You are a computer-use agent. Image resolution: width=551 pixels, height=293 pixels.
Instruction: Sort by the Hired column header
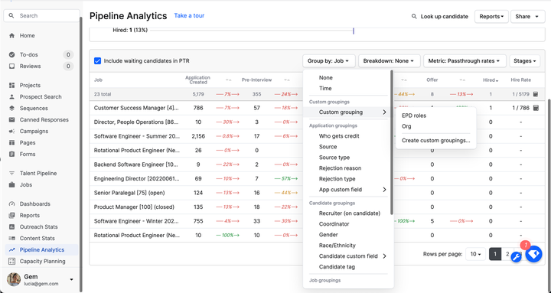click(x=491, y=80)
